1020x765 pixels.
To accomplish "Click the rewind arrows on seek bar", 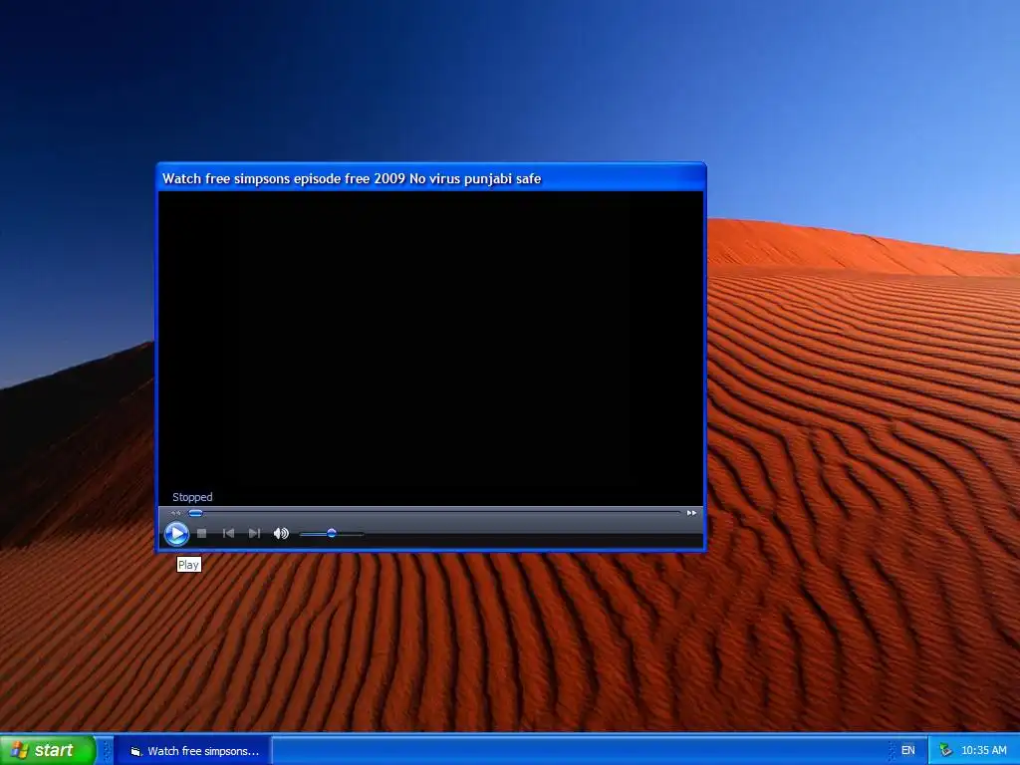I will (175, 513).
